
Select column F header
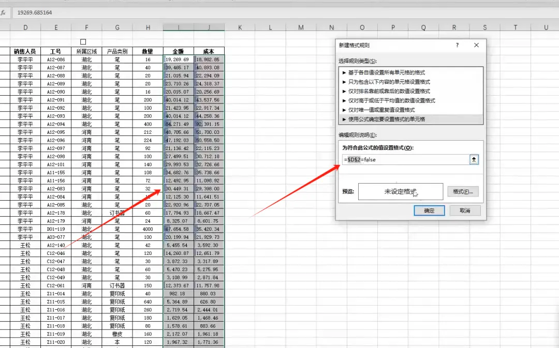pyautogui.click(x=86, y=27)
